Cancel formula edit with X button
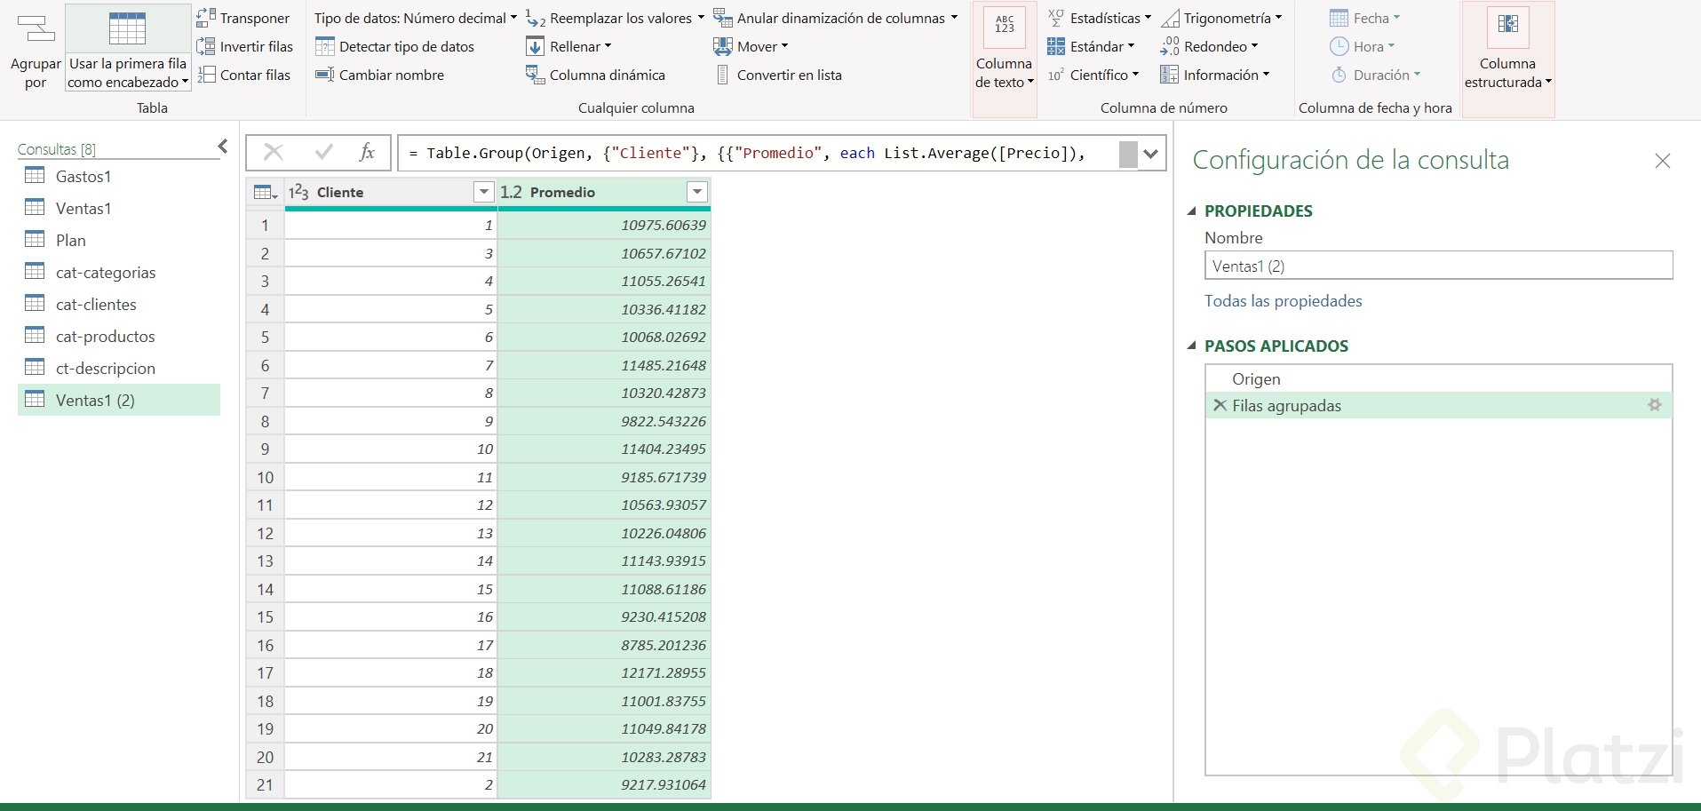 (274, 153)
